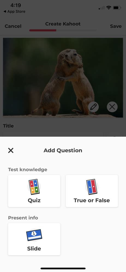Tap the Wi-Fi status icon
Image resolution: width=126 pixels, height=272 pixels.
point(109,8)
